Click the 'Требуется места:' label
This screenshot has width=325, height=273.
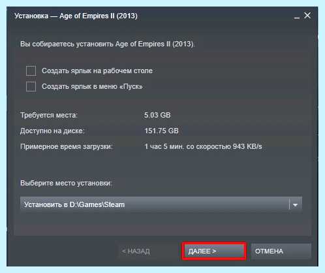click(x=49, y=115)
